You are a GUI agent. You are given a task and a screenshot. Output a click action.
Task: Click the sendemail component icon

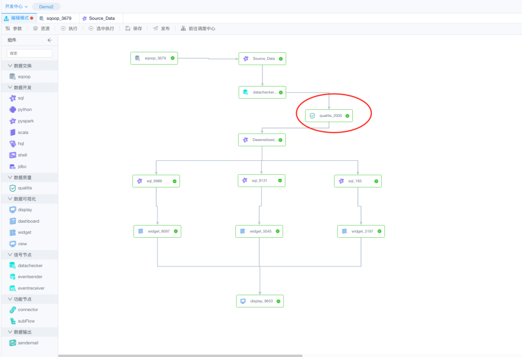tap(13, 343)
